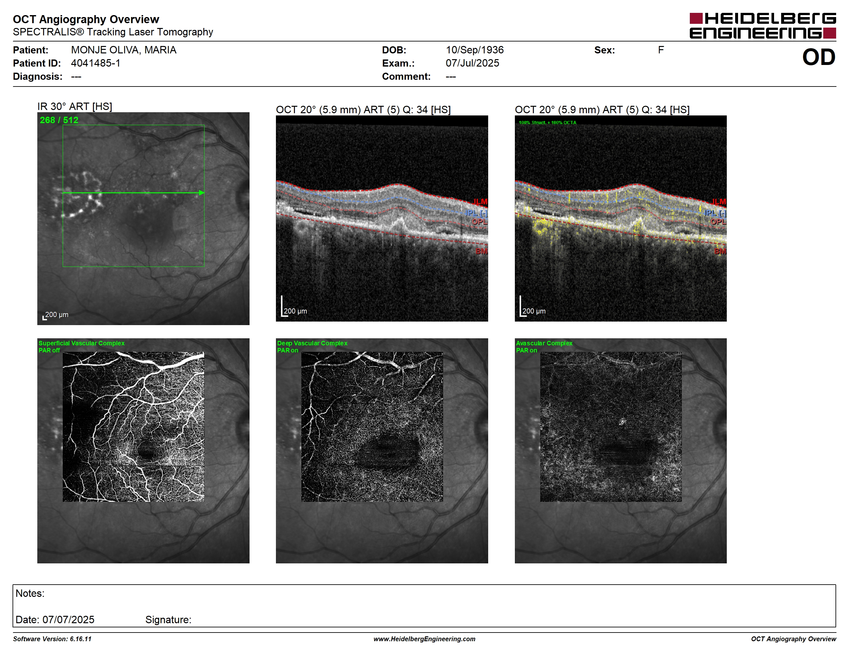
Task: Open the OCTA overlay B-scan image
Action: [x=620, y=218]
